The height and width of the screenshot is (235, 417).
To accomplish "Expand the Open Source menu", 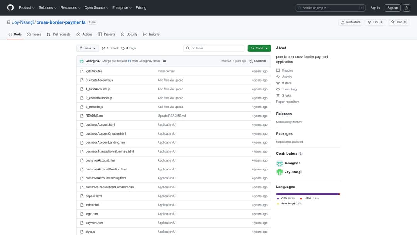I will click(x=96, y=8).
